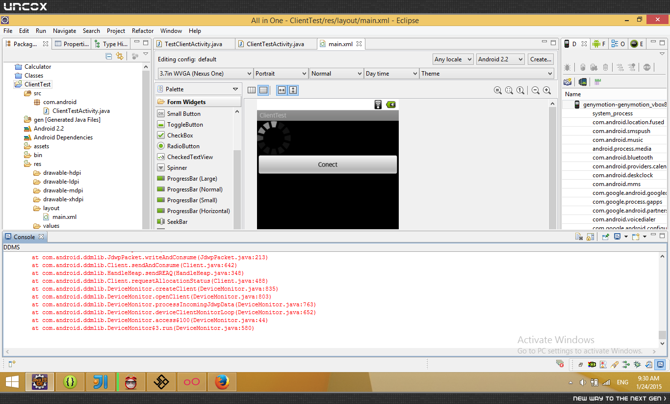Select ToggleButton in the palette
Image resolution: width=670 pixels, height=404 pixels.
pyautogui.click(x=185, y=125)
